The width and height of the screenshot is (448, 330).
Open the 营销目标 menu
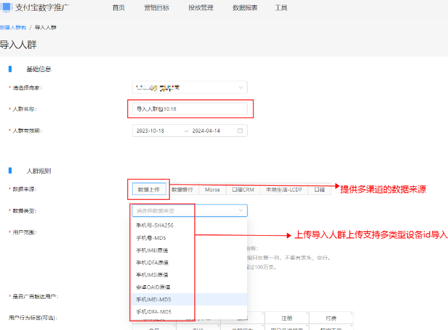pyautogui.click(x=157, y=8)
